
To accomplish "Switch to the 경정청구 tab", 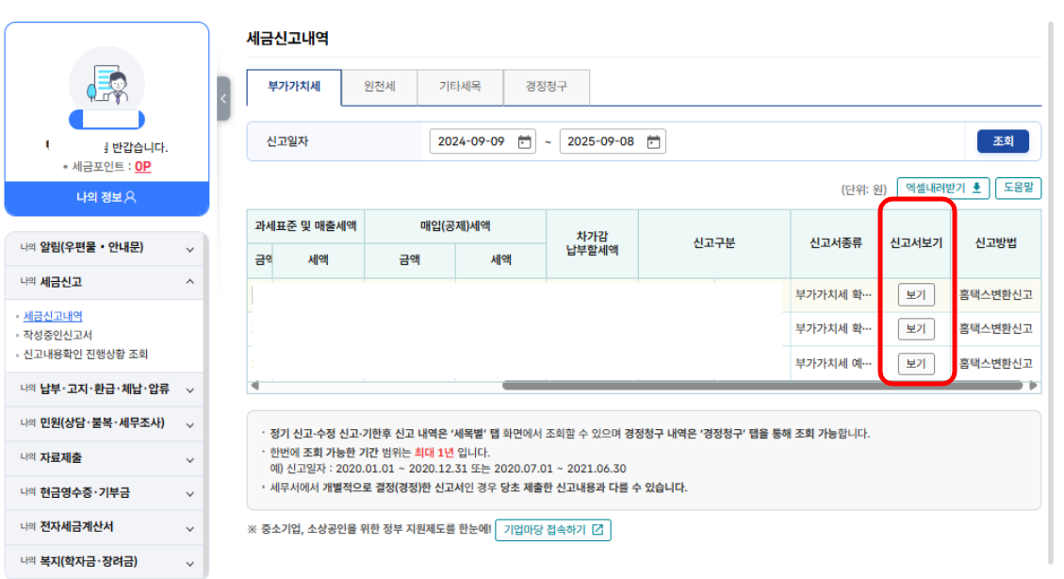I will tap(547, 87).
